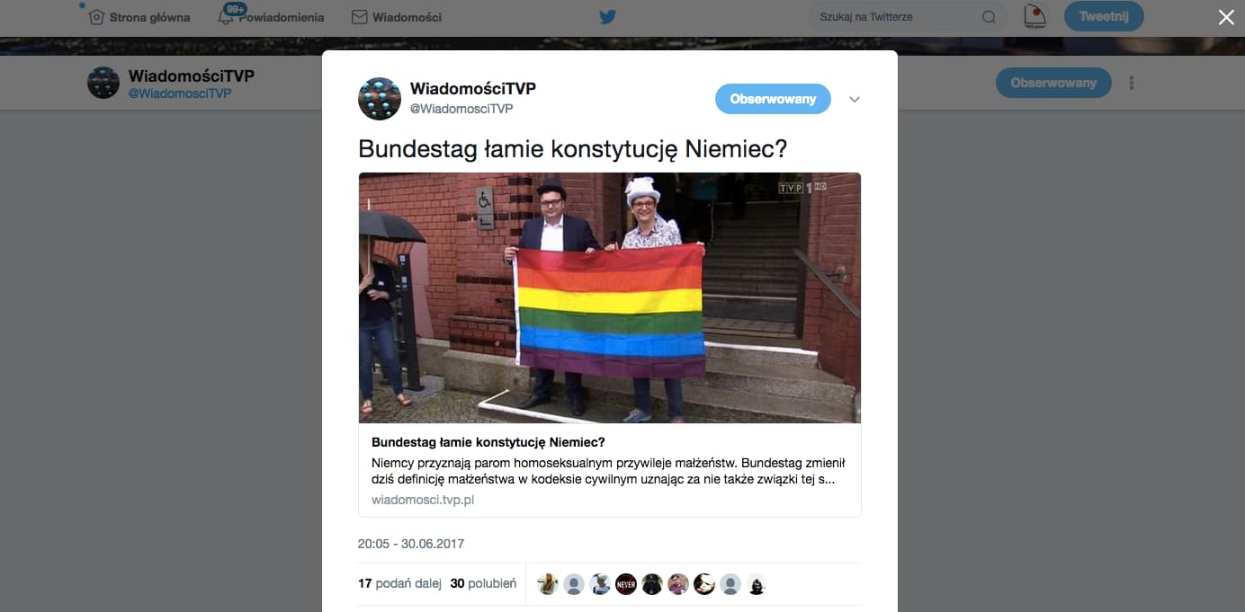1245x612 pixels.
Task: Close the tweet overlay with X
Action: [x=1226, y=17]
